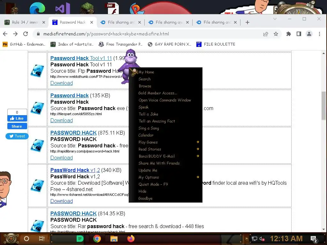The height and width of the screenshot is (245, 327).
Task: Open the GitHub - Enderman bookmark
Action: [x=24, y=44]
